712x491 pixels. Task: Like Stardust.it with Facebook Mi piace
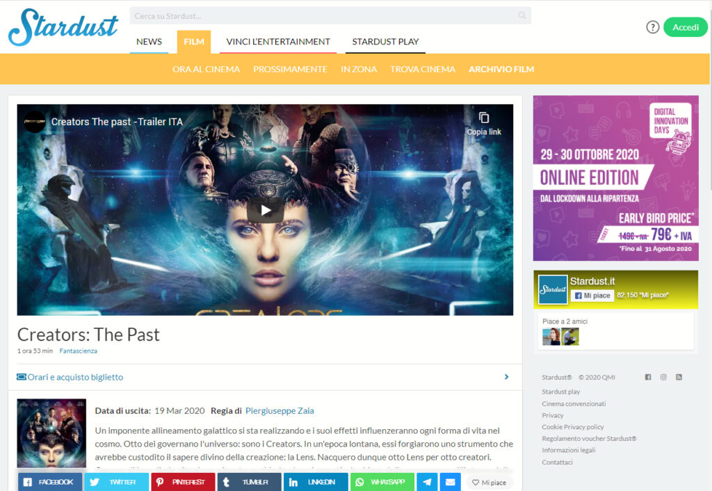coord(592,296)
